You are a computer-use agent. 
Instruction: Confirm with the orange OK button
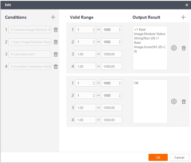(x=158, y=157)
